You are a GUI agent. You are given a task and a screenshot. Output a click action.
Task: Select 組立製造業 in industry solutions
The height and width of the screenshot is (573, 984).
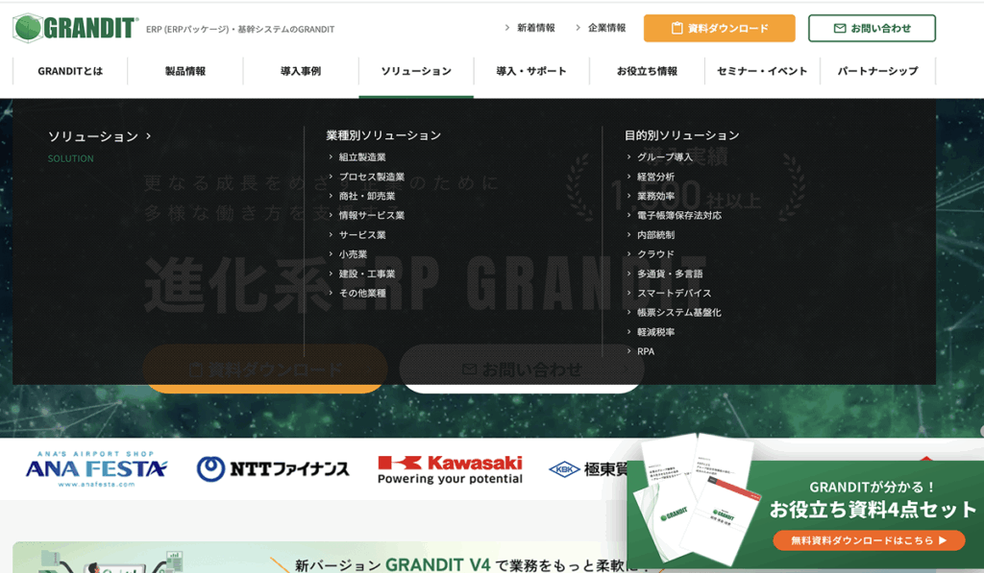362,157
